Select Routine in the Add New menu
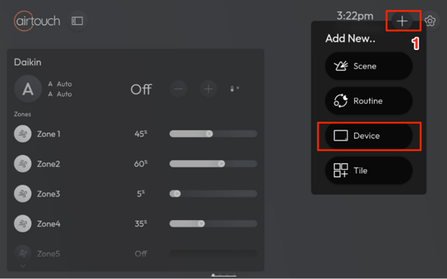 tap(368, 101)
